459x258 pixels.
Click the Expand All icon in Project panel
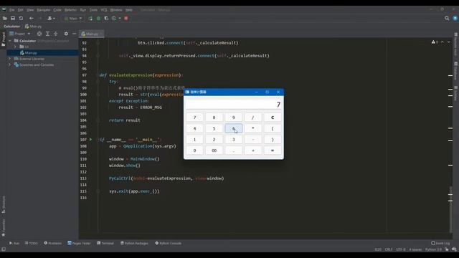pos(47,34)
